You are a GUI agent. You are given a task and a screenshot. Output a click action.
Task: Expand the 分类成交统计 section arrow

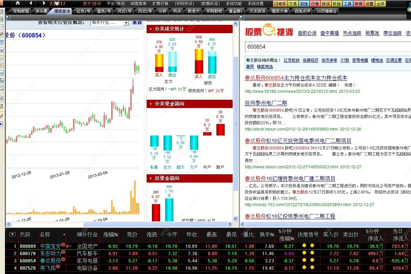pos(151,29)
